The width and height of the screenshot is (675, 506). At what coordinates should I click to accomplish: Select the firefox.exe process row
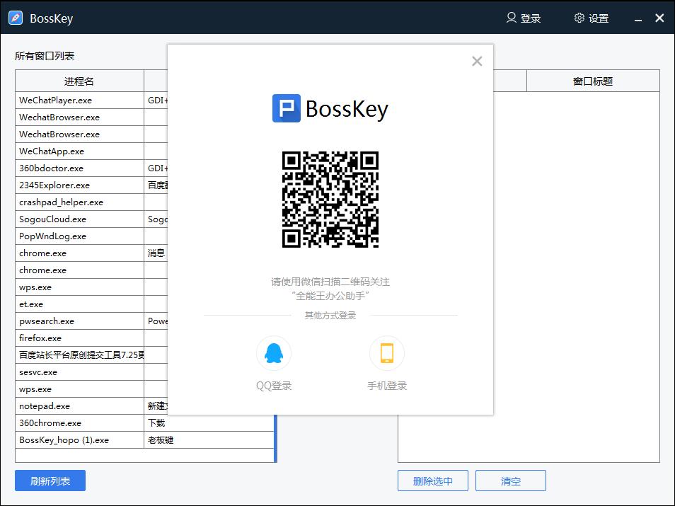(79, 338)
